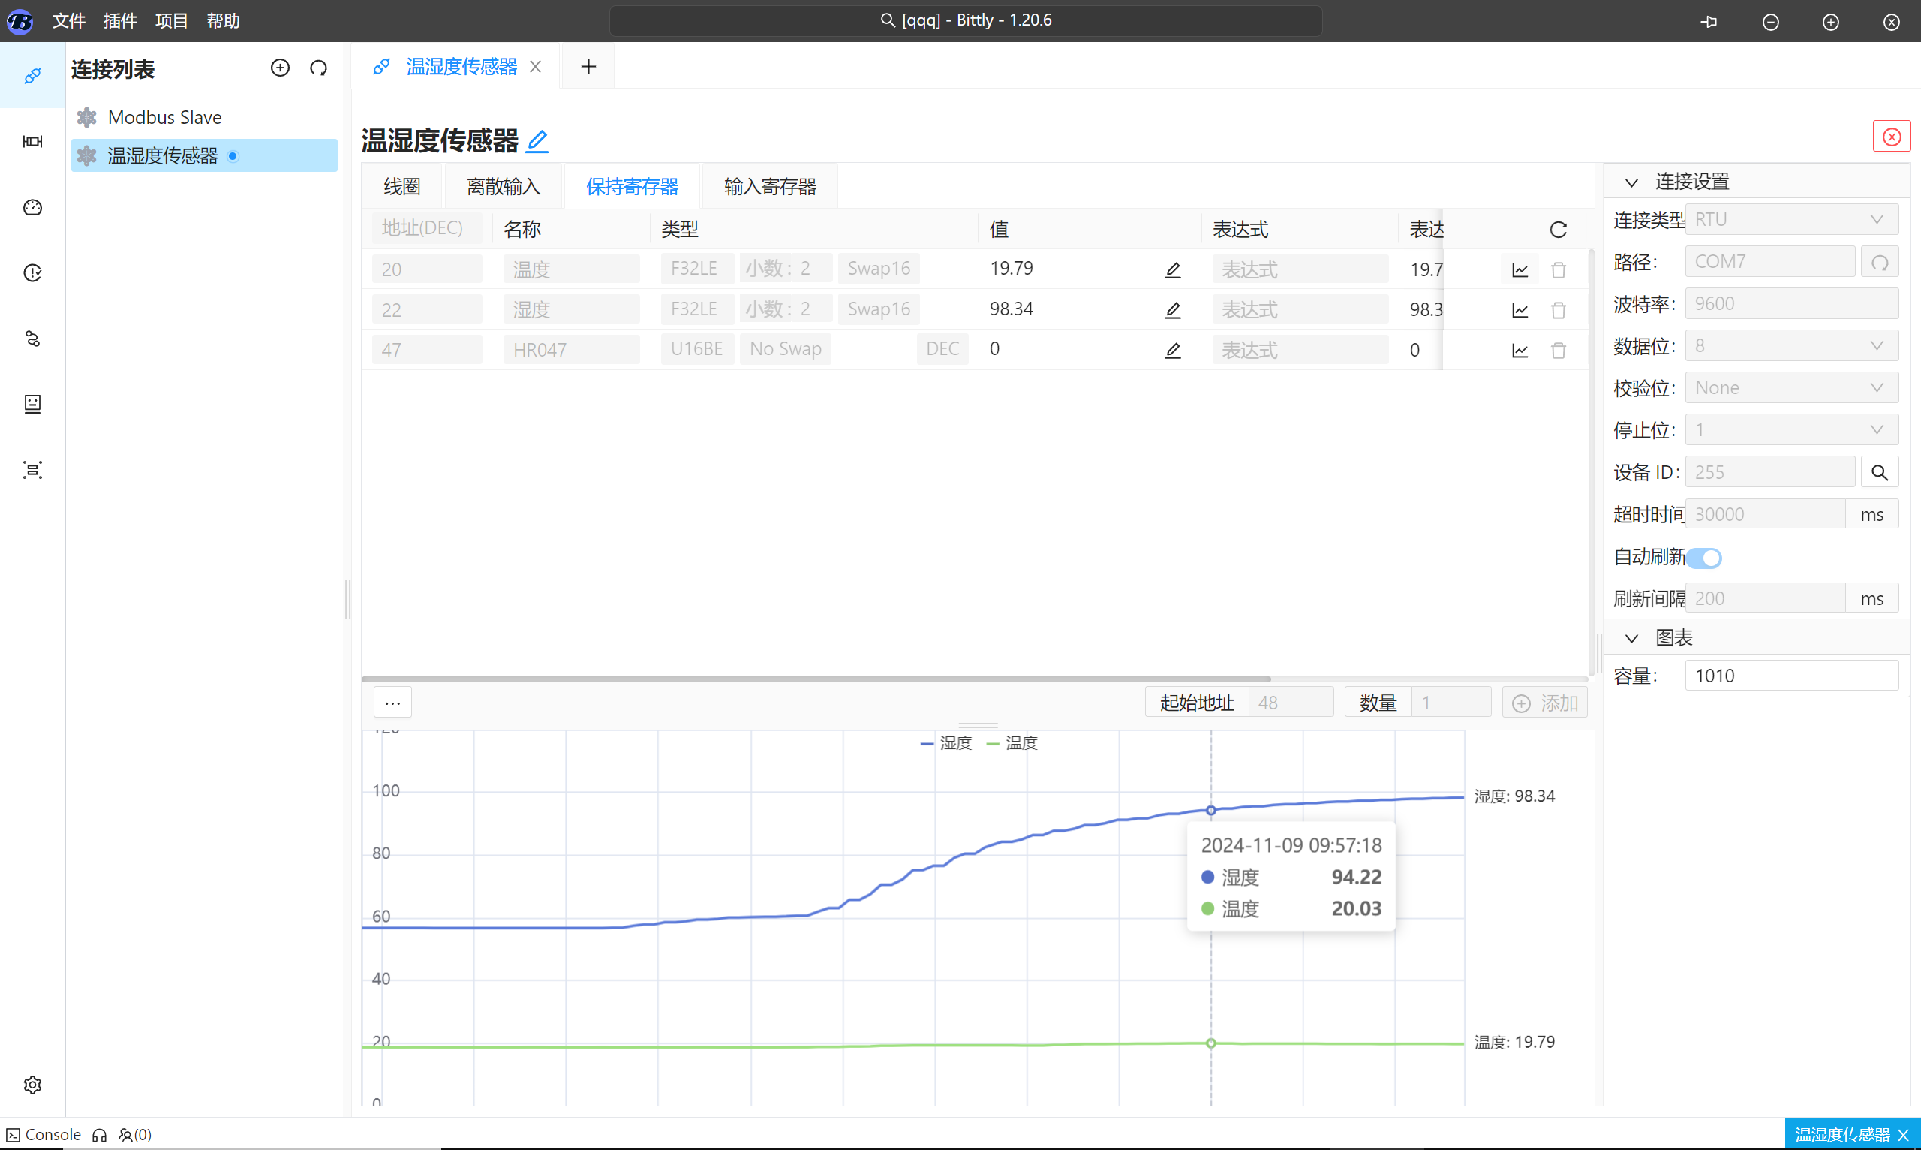Open F32LE type selector in 温度 row
The width and height of the screenshot is (1921, 1150).
pos(696,269)
